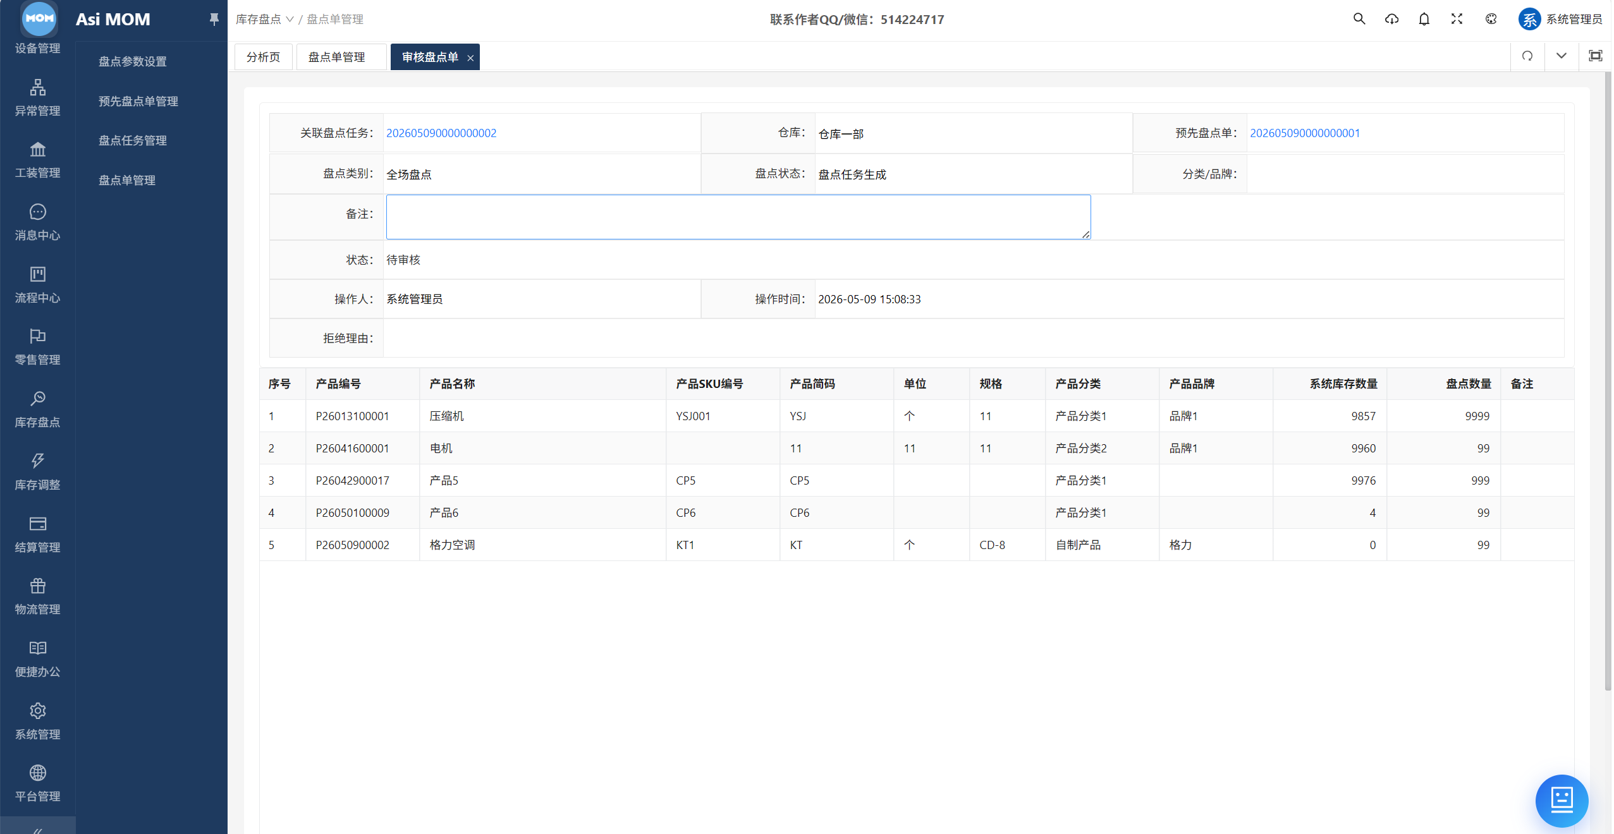
Task: Open the 零售管理 sidebar module
Action: click(x=37, y=347)
